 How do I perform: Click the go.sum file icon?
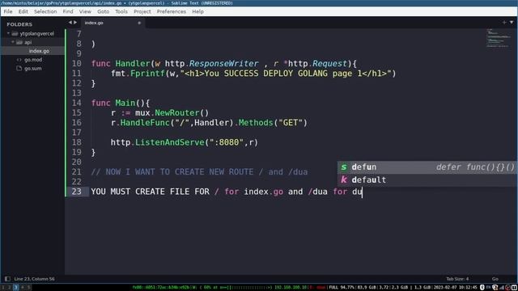coord(19,68)
